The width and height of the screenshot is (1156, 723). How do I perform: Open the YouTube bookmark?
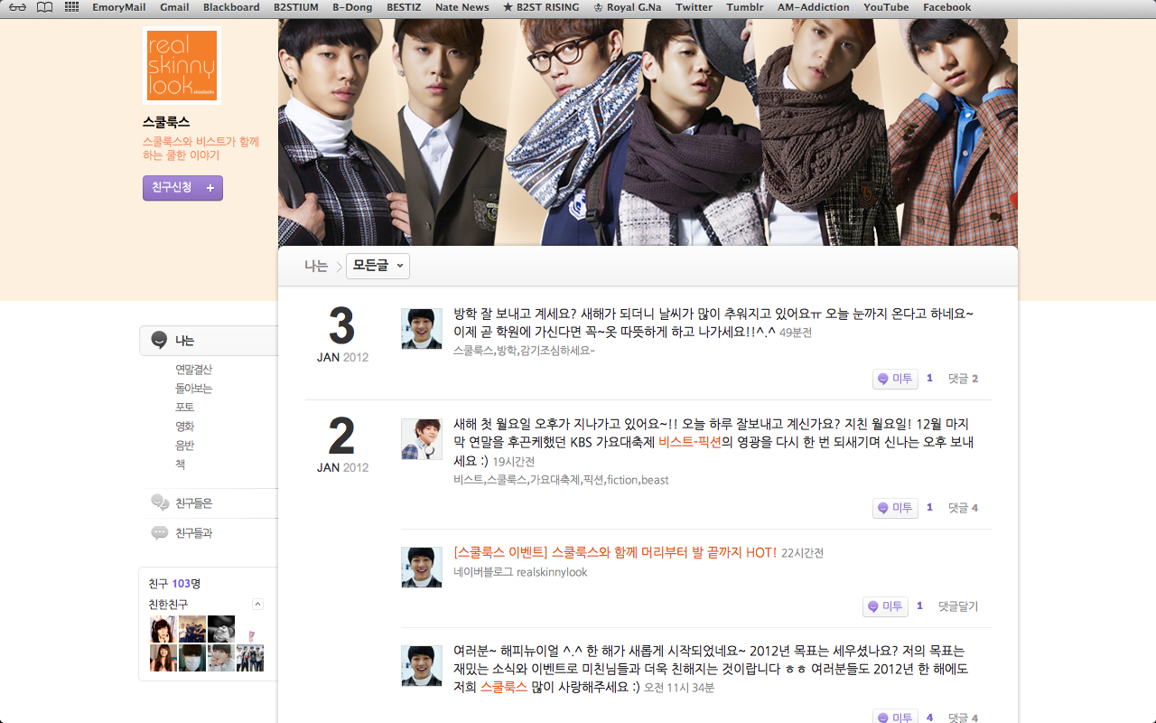[x=886, y=7]
